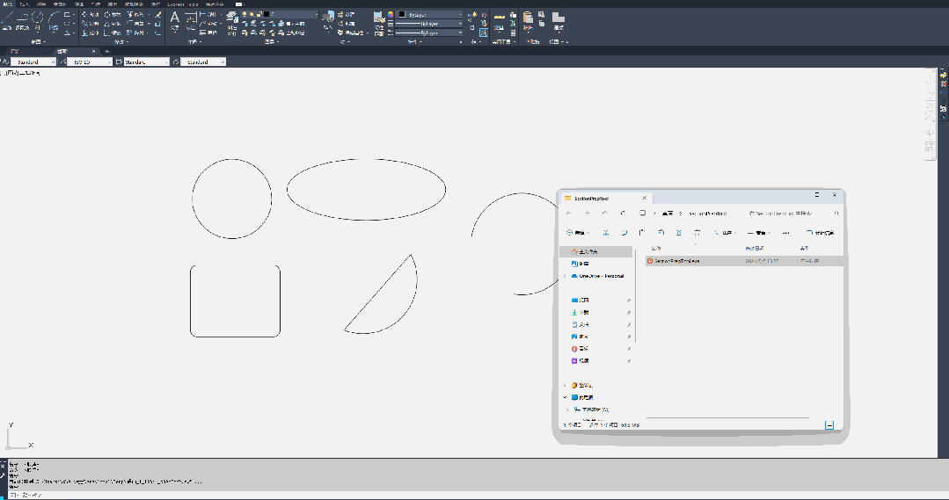Toggle Explorer large icons view button at bottom right
Screen dimensions: 949x500
pyautogui.click(x=829, y=425)
